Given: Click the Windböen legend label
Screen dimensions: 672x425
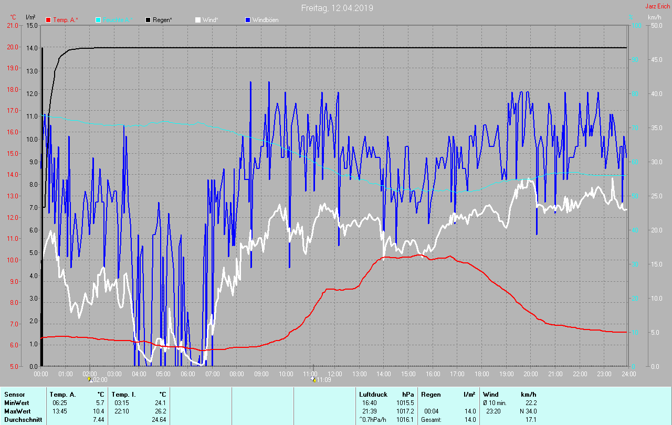Looking at the screenshot, I should tap(266, 20).
